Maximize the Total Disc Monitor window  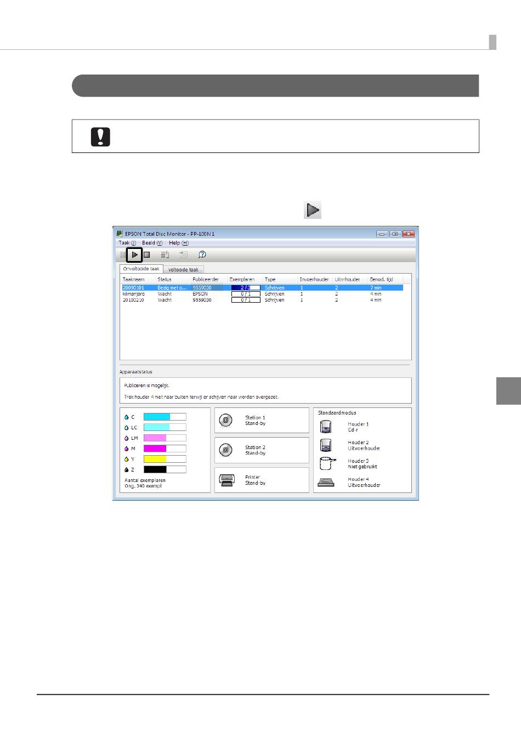(x=394, y=234)
